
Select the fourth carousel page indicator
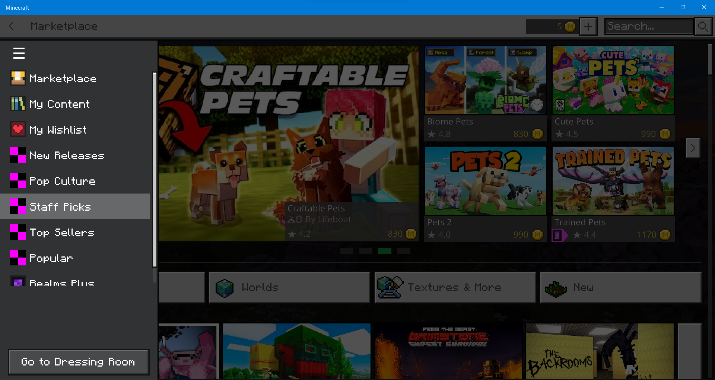tap(404, 251)
